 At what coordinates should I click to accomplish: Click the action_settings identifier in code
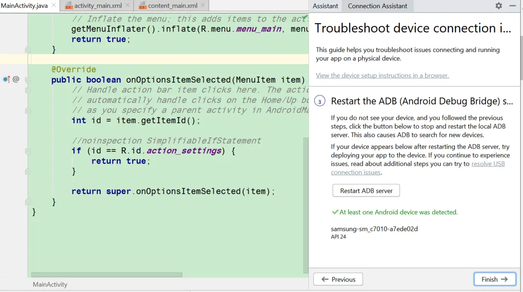[184, 151]
